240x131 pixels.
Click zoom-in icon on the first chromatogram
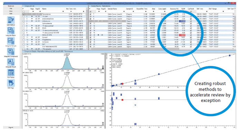tap(103, 66)
